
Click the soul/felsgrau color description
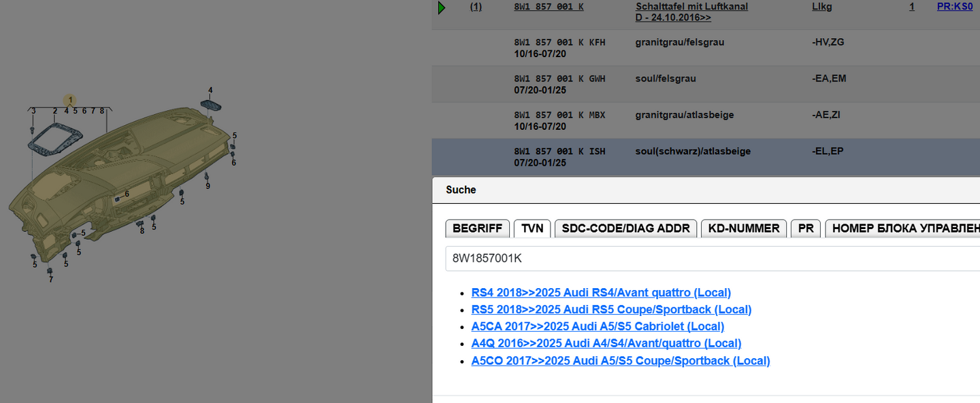click(666, 79)
